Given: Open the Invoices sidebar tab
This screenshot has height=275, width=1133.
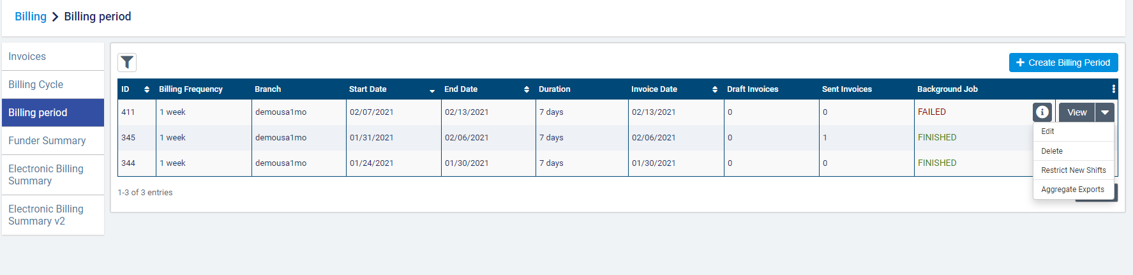Looking at the screenshot, I should [27, 57].
